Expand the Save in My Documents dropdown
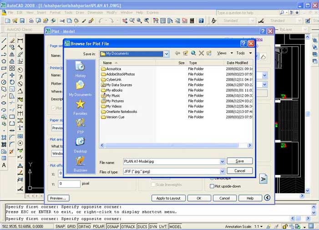This screenshot has width=319, height=230. pos(167,54)
